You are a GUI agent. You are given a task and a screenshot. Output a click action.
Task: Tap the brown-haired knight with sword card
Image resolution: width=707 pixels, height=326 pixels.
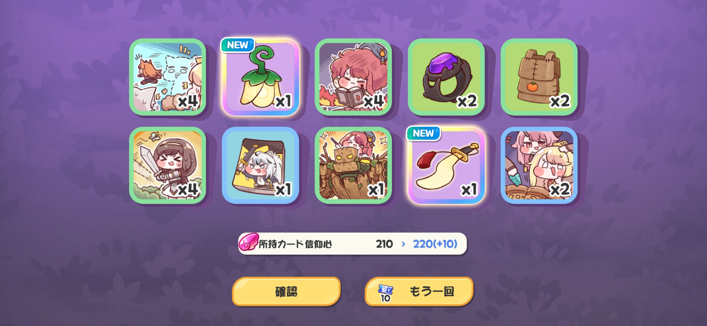point(167,165)
